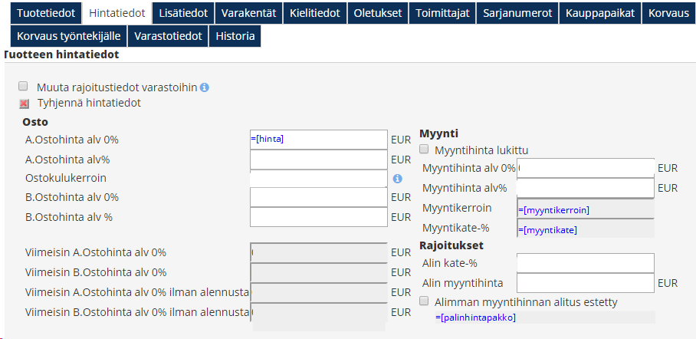
Task: Toggle the Tyhjennä hintatiedot checkbox
Action: [x=23, y=103]
